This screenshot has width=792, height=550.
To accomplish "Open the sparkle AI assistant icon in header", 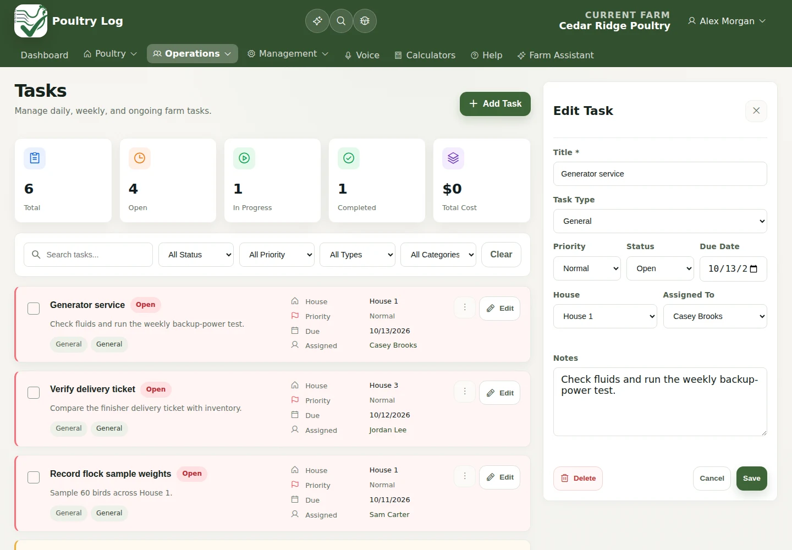I will click(317, 21).
